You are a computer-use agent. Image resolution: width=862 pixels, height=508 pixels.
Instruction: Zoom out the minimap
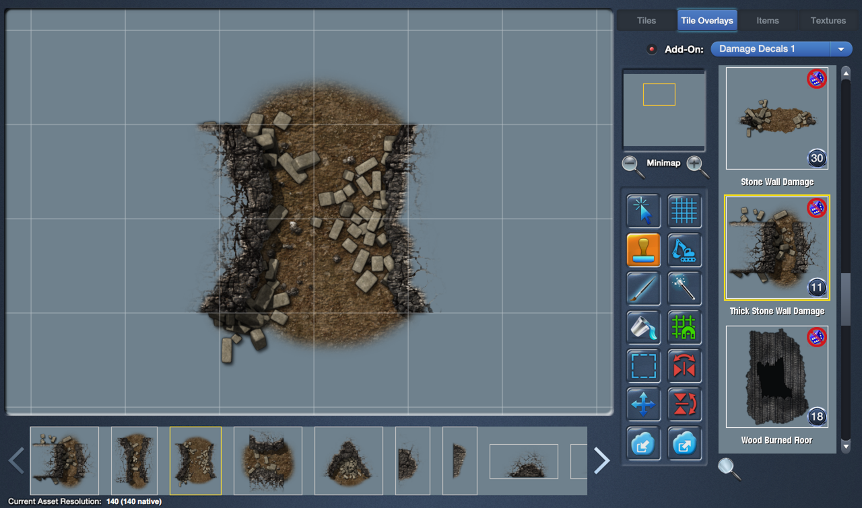[x=632, y=166]
